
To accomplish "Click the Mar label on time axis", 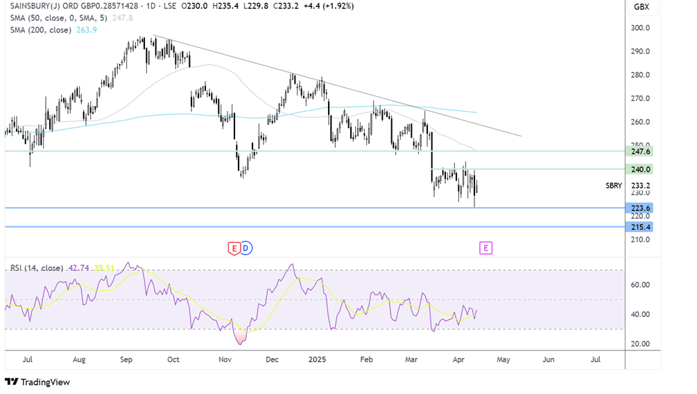I will coord(411,359).
